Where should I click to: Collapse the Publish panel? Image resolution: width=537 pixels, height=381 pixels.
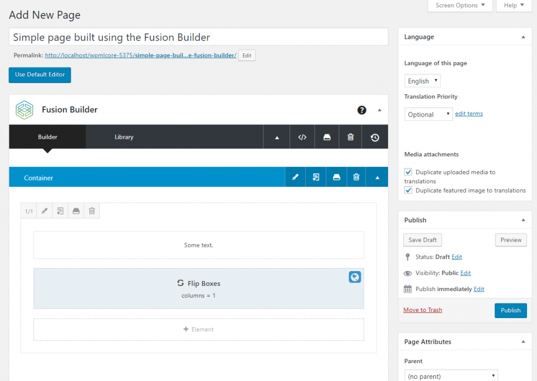coord(523,220)
